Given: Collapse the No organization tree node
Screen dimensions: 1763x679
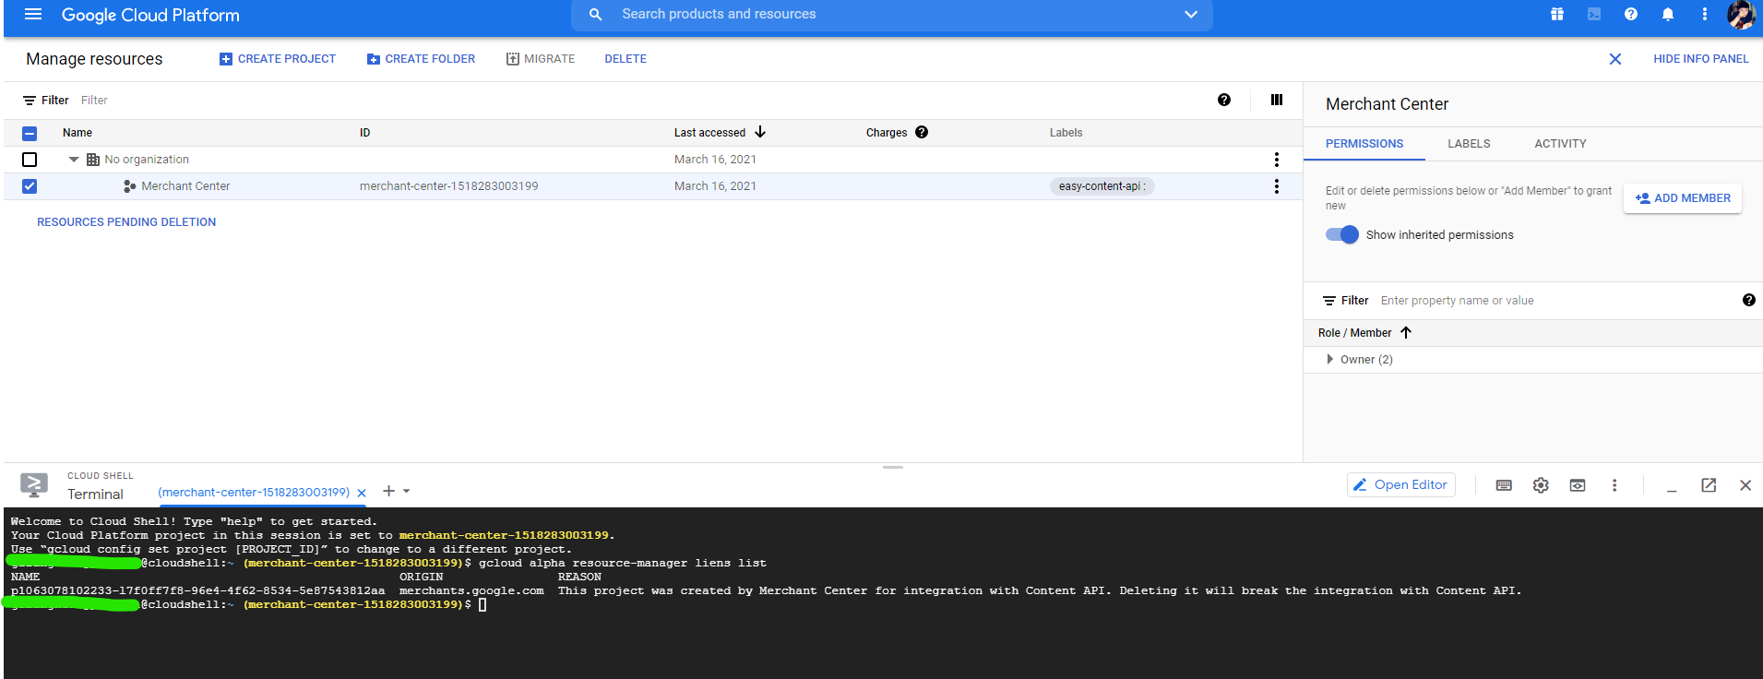Looking at the screenshot, I should coord(74,160).
